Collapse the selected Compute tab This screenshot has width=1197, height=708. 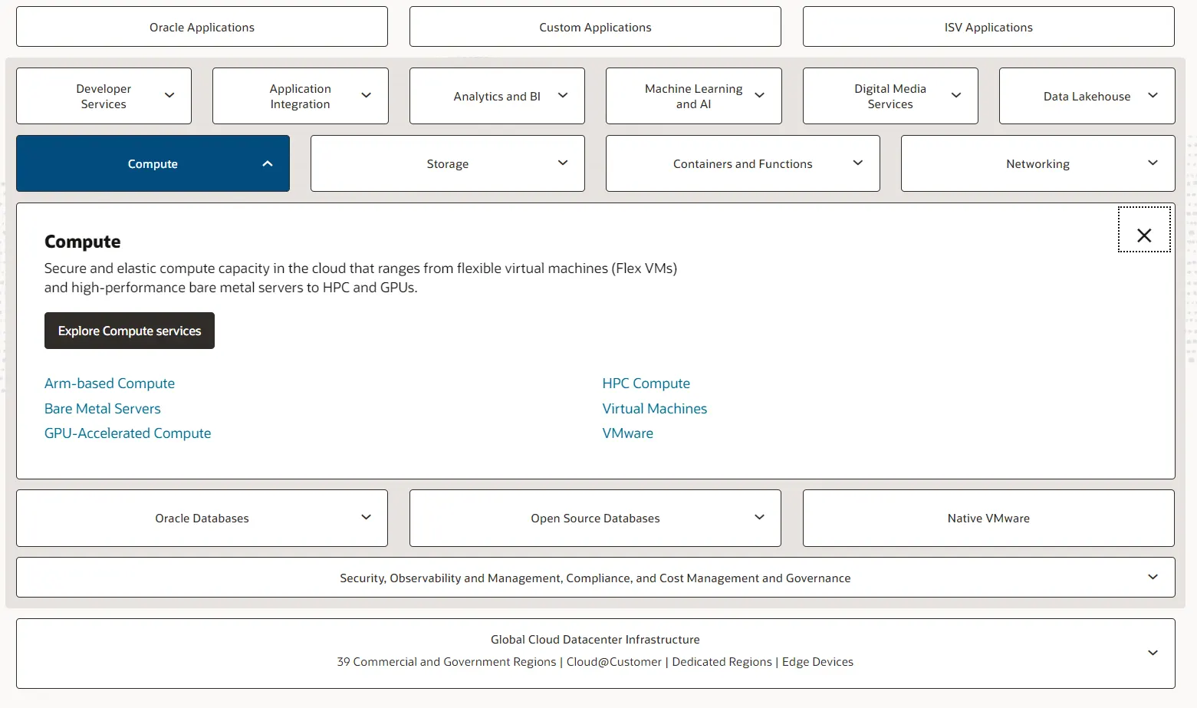pos(153,163)
